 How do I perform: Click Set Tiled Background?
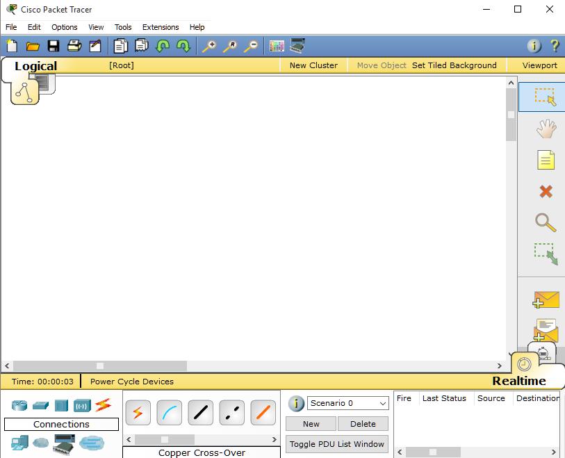[454, 65]
